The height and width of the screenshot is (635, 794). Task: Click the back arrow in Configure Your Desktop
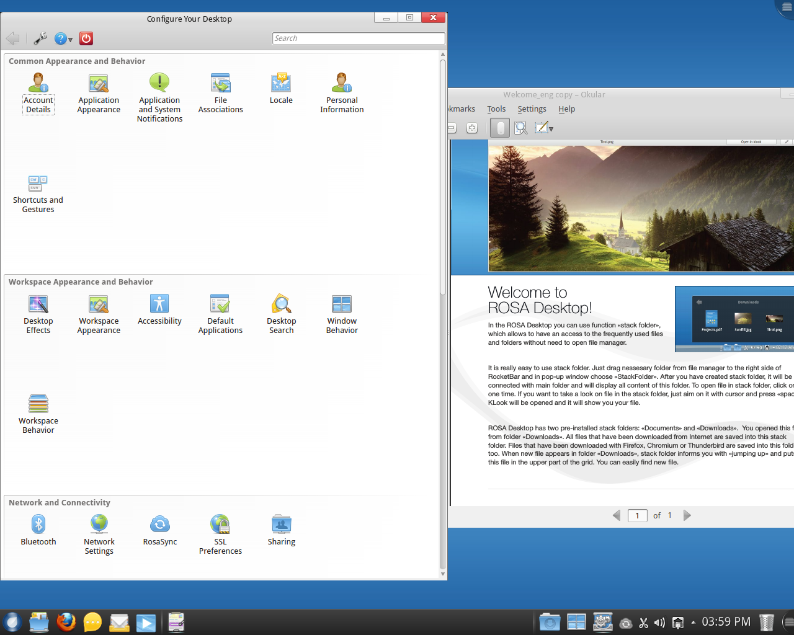coord(12,38)
